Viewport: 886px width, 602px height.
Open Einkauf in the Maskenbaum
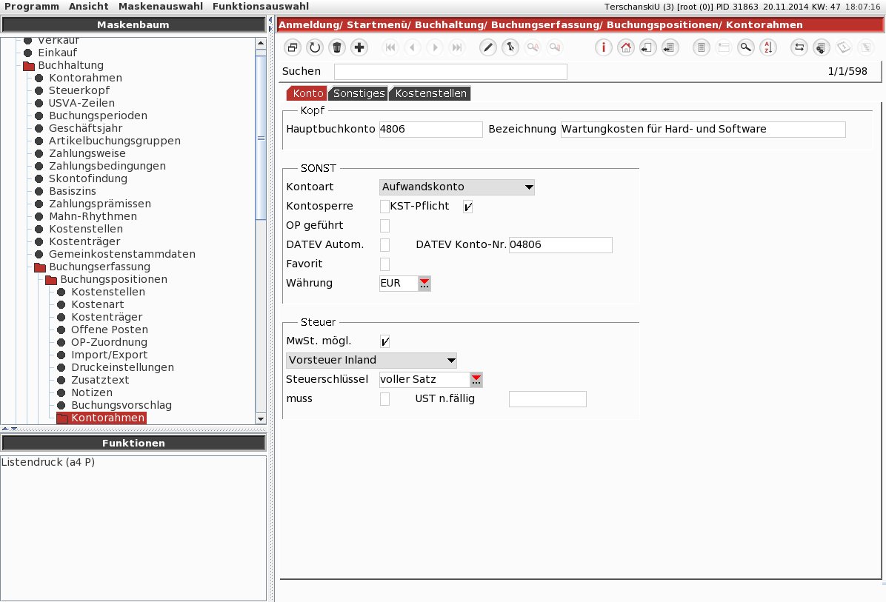[58, 53]
